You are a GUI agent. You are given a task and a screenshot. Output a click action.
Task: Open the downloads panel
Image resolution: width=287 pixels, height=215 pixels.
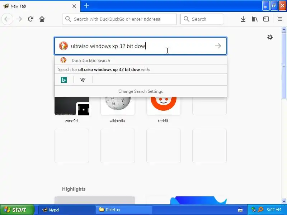243,19
